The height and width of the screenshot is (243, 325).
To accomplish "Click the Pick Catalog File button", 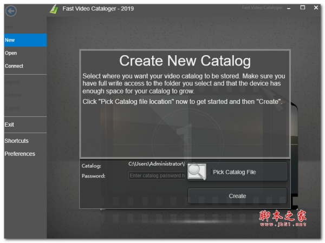I will click(238, 172).
